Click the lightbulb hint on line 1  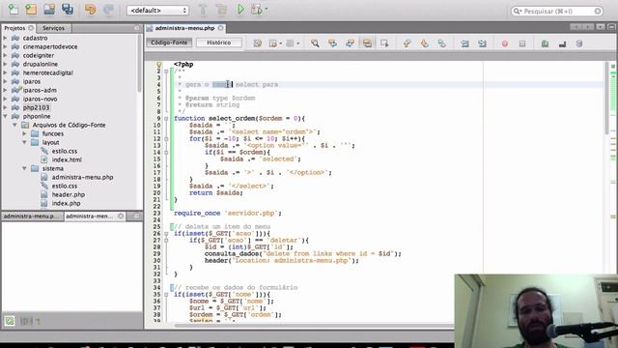[158, 65]
